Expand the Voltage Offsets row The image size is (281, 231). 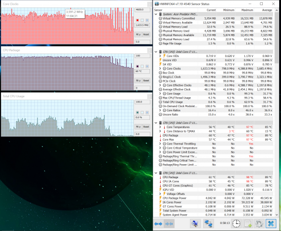coord(160,194)
